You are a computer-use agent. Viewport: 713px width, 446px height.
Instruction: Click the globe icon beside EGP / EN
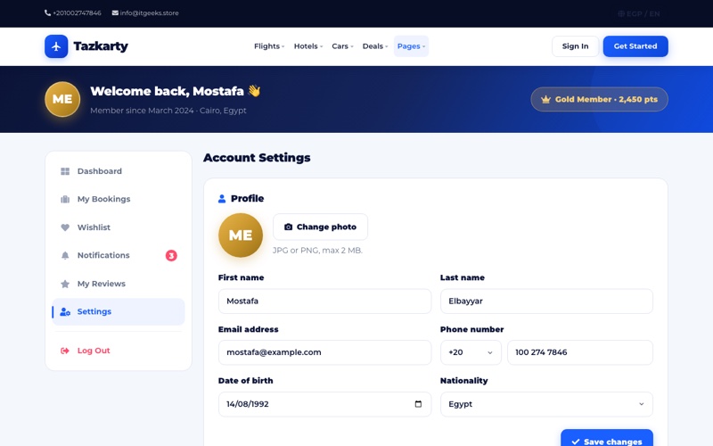(621, 13)
